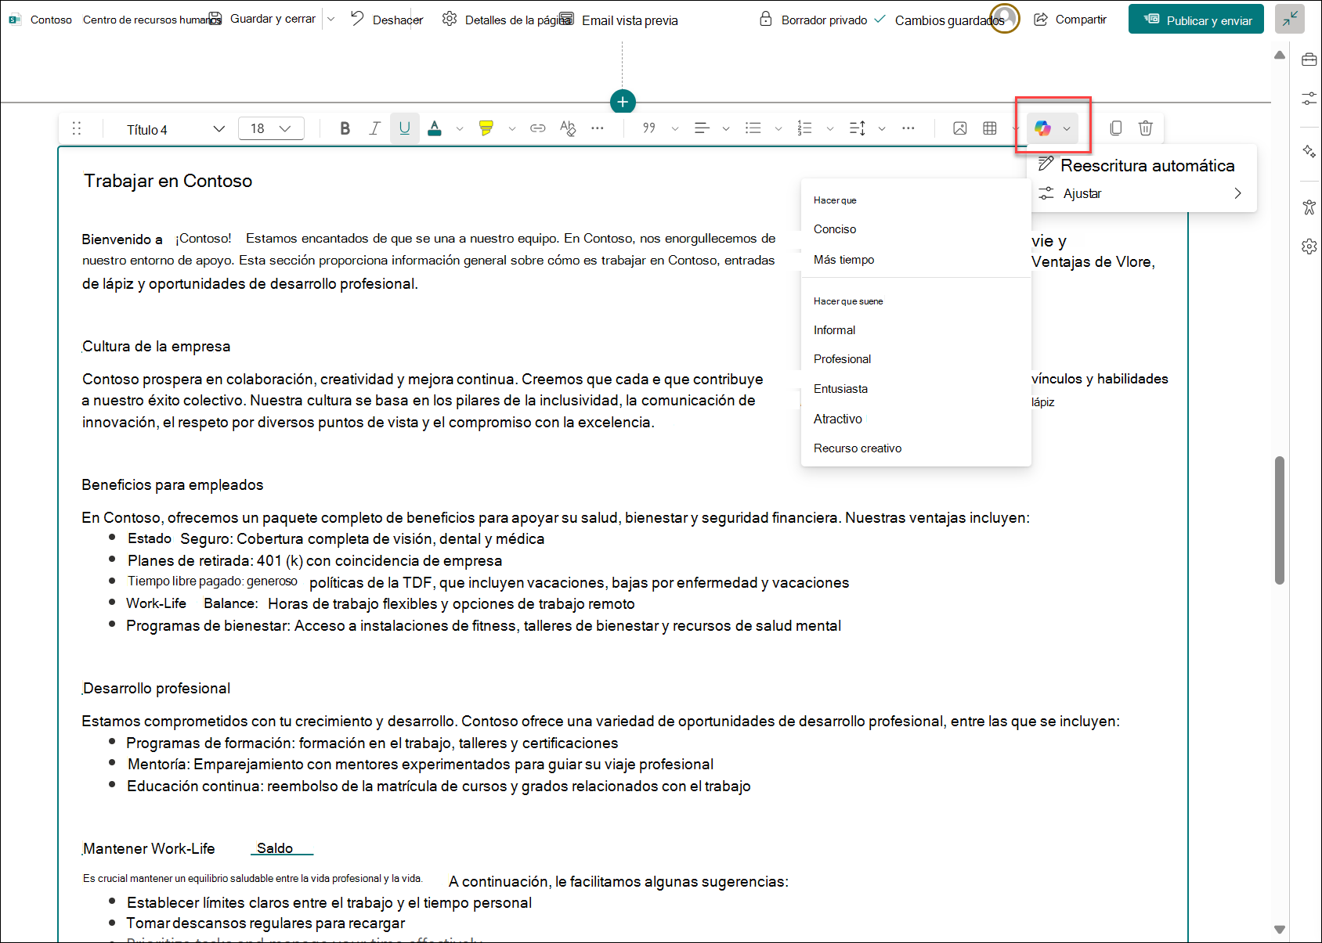Expand the alignment dropdown arrow

click(x=726, y=129)
